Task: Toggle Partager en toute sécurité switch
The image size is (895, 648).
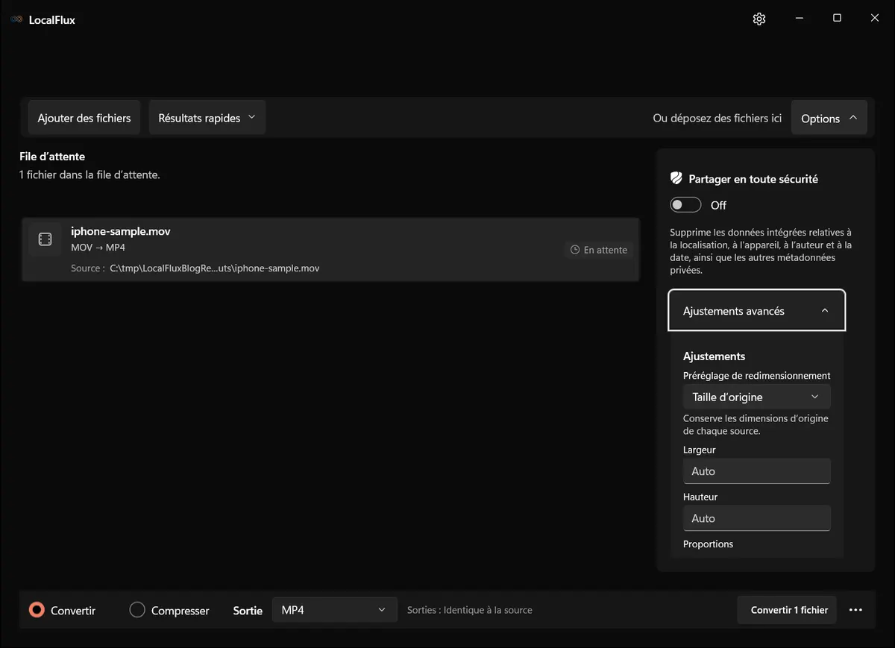Action: pos(685,205)
